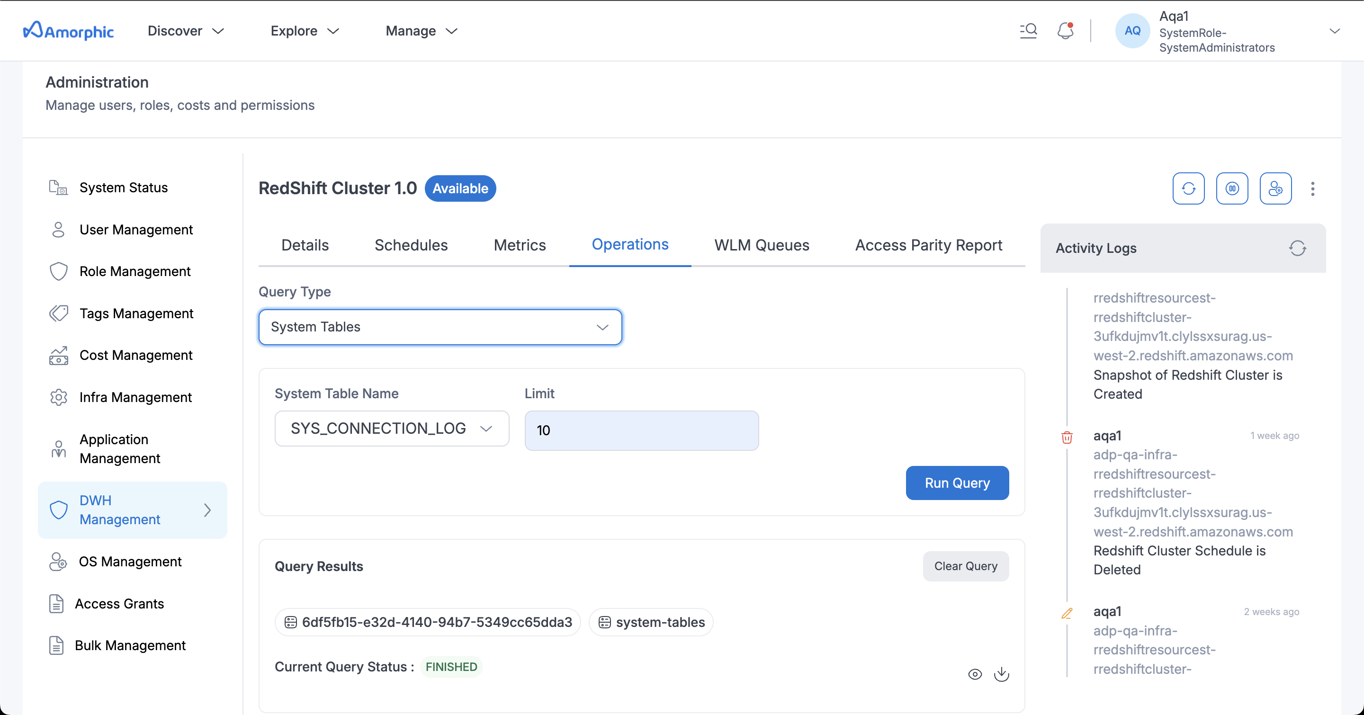The image size is (1364, 715).
Task: Open Role Management in the sidebar
Action: [x=135, y=271]
